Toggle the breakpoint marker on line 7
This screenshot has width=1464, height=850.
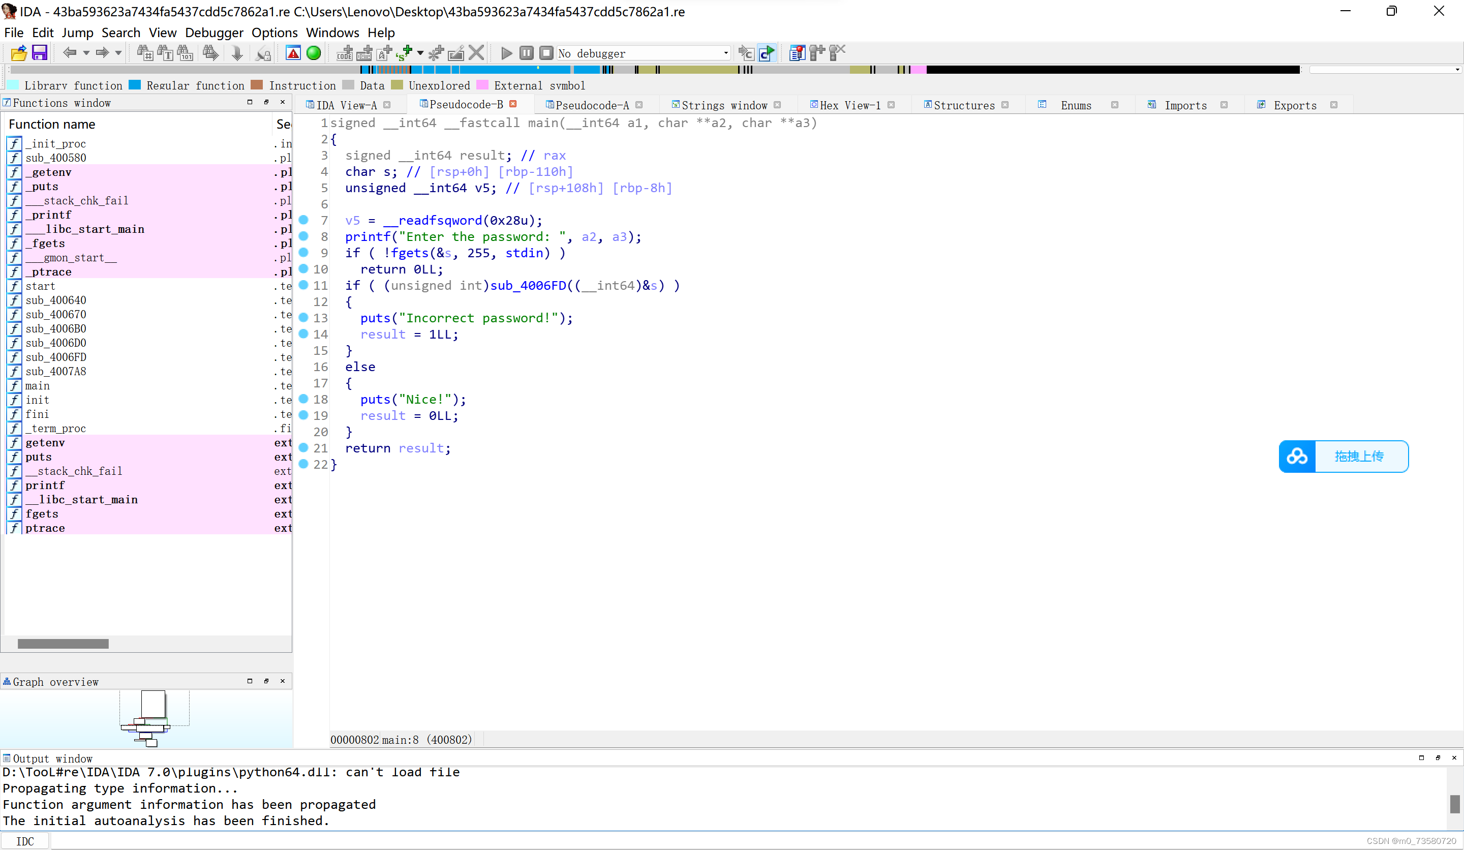(304, 220)
